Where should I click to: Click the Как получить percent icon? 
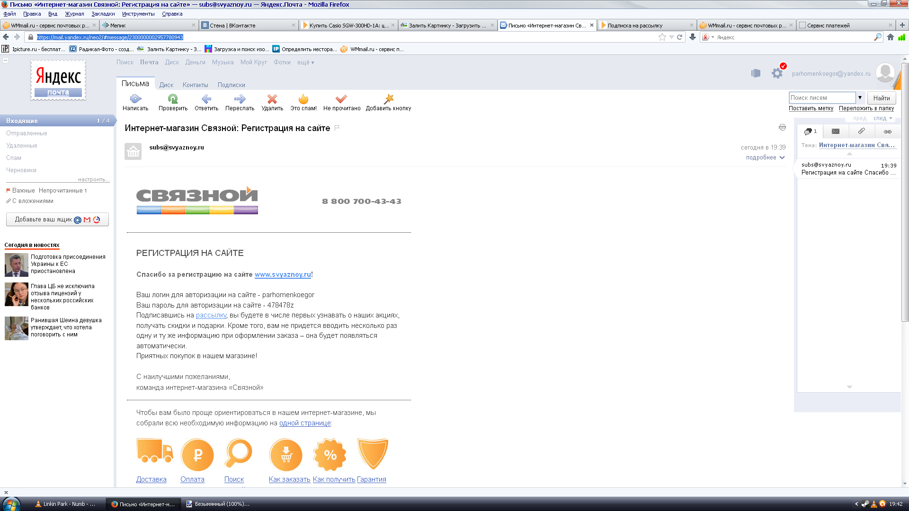pos(330,455)
